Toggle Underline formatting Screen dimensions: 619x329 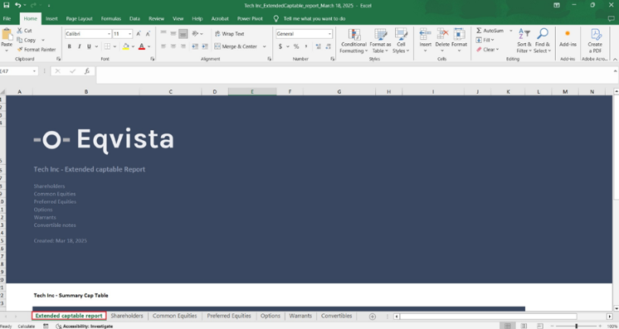[x=89, y=46]
